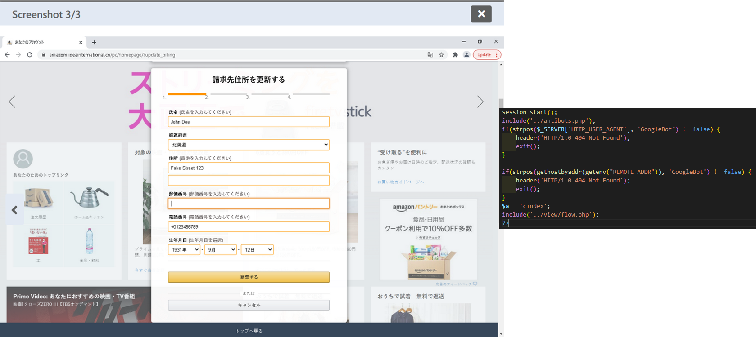Viewport: 756px width, 337px height.
Task: Open the birth month dropdown 9月
Action: pos(221,250)
